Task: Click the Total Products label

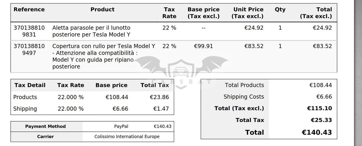Action: [x=244, y=85]
